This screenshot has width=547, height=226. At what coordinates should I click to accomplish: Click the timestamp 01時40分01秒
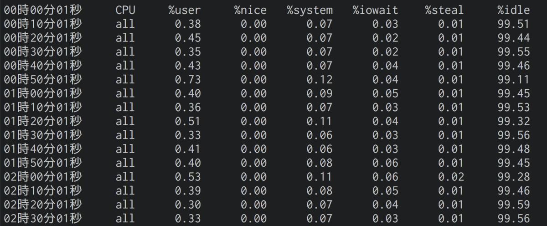(43, 149)
